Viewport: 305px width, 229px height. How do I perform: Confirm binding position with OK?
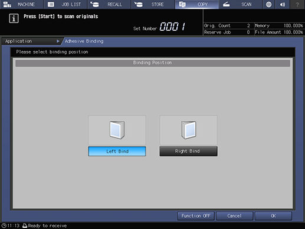click(x=273, y=216)
